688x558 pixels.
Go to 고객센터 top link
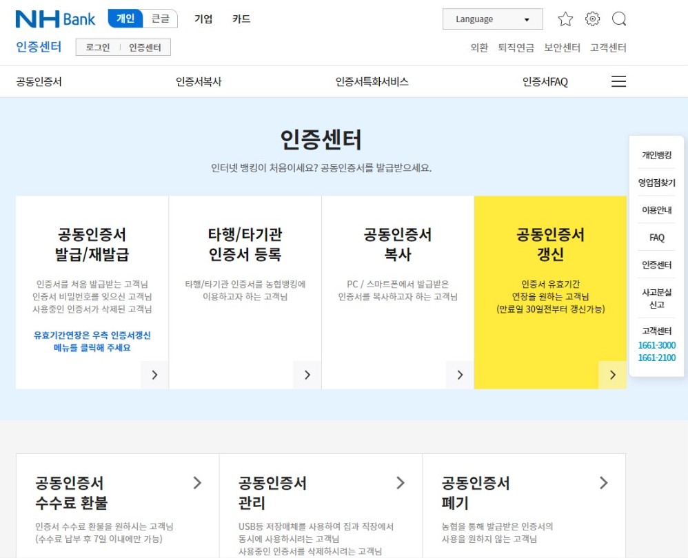click(608, 48)
